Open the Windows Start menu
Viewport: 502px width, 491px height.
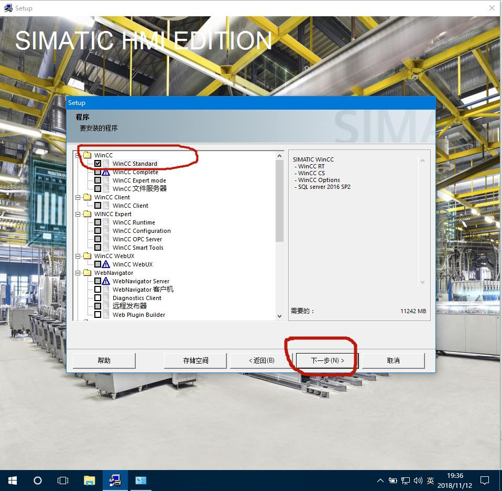13,480
